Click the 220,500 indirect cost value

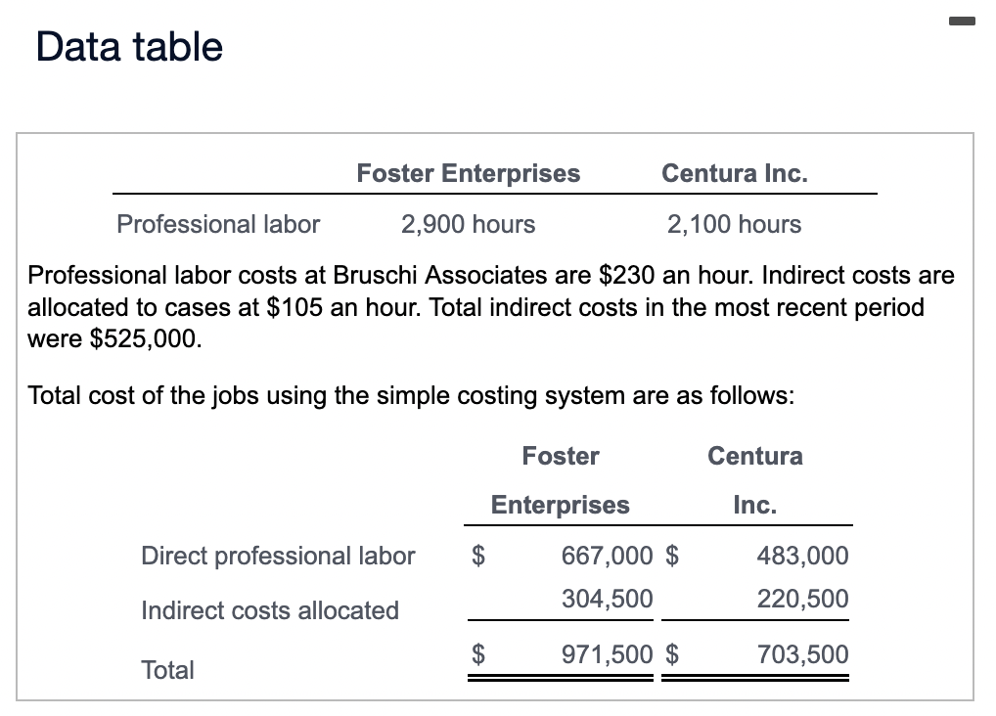802,599
